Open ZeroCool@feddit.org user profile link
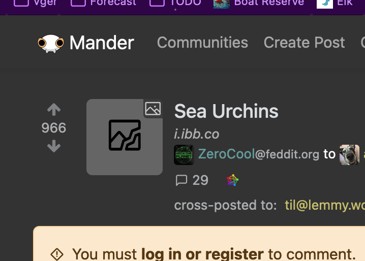This screenshot has height=261, width=365. pos(258,154)
